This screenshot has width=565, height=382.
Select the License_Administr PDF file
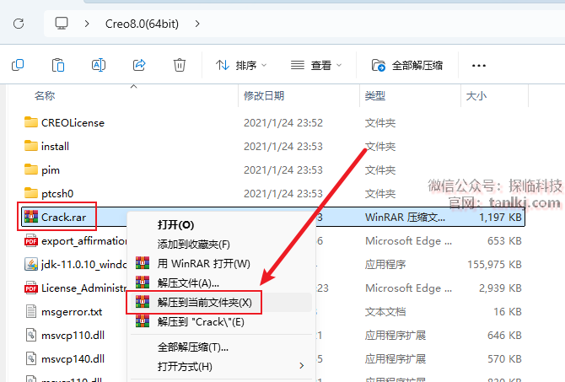click(x=76, y=288)
